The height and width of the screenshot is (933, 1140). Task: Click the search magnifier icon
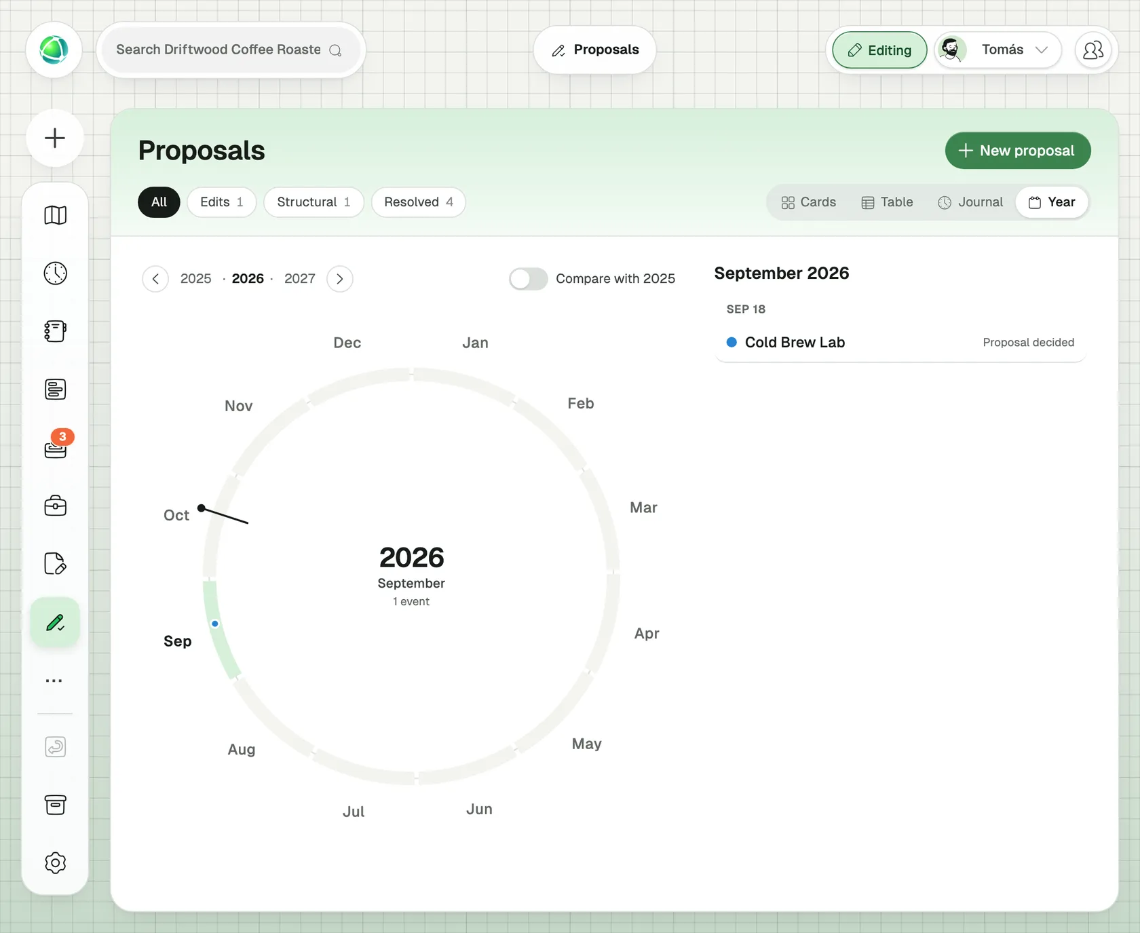pos(335,50)
